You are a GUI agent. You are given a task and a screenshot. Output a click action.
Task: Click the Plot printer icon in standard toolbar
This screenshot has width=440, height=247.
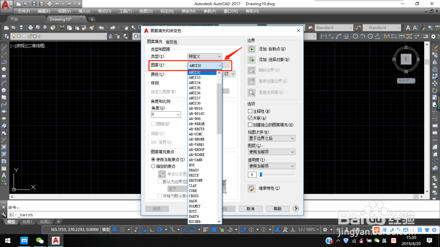click(x=31, y=28)
